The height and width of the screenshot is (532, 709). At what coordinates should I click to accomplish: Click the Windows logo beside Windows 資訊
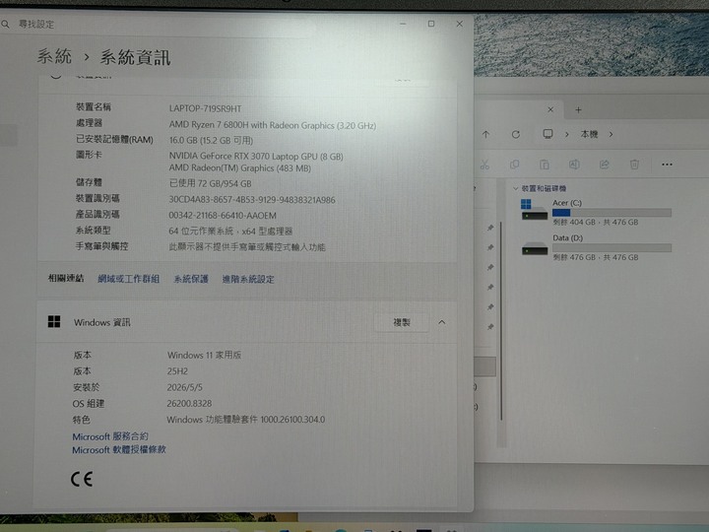(54, 321)
